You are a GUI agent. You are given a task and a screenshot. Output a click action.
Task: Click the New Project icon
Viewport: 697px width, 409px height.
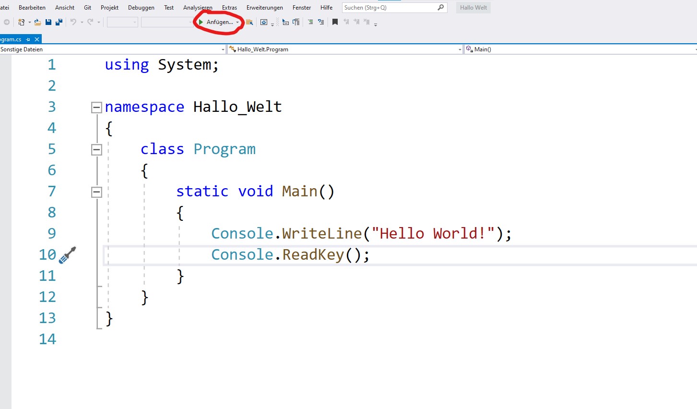(x=21, y=22)
